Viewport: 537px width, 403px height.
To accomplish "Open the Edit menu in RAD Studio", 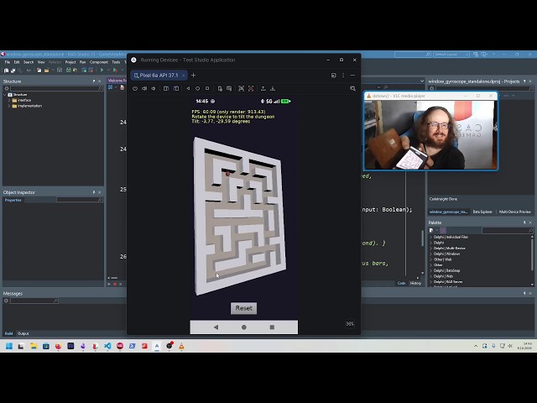I will click(x=17, y=62).
